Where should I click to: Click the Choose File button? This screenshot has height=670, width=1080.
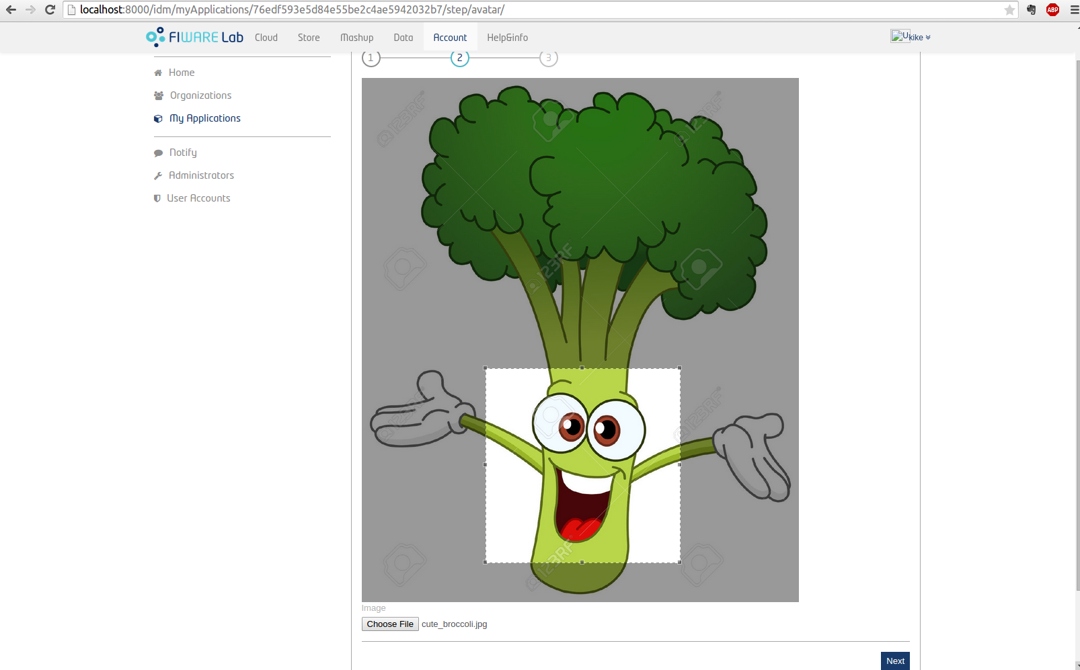point(390,624)
